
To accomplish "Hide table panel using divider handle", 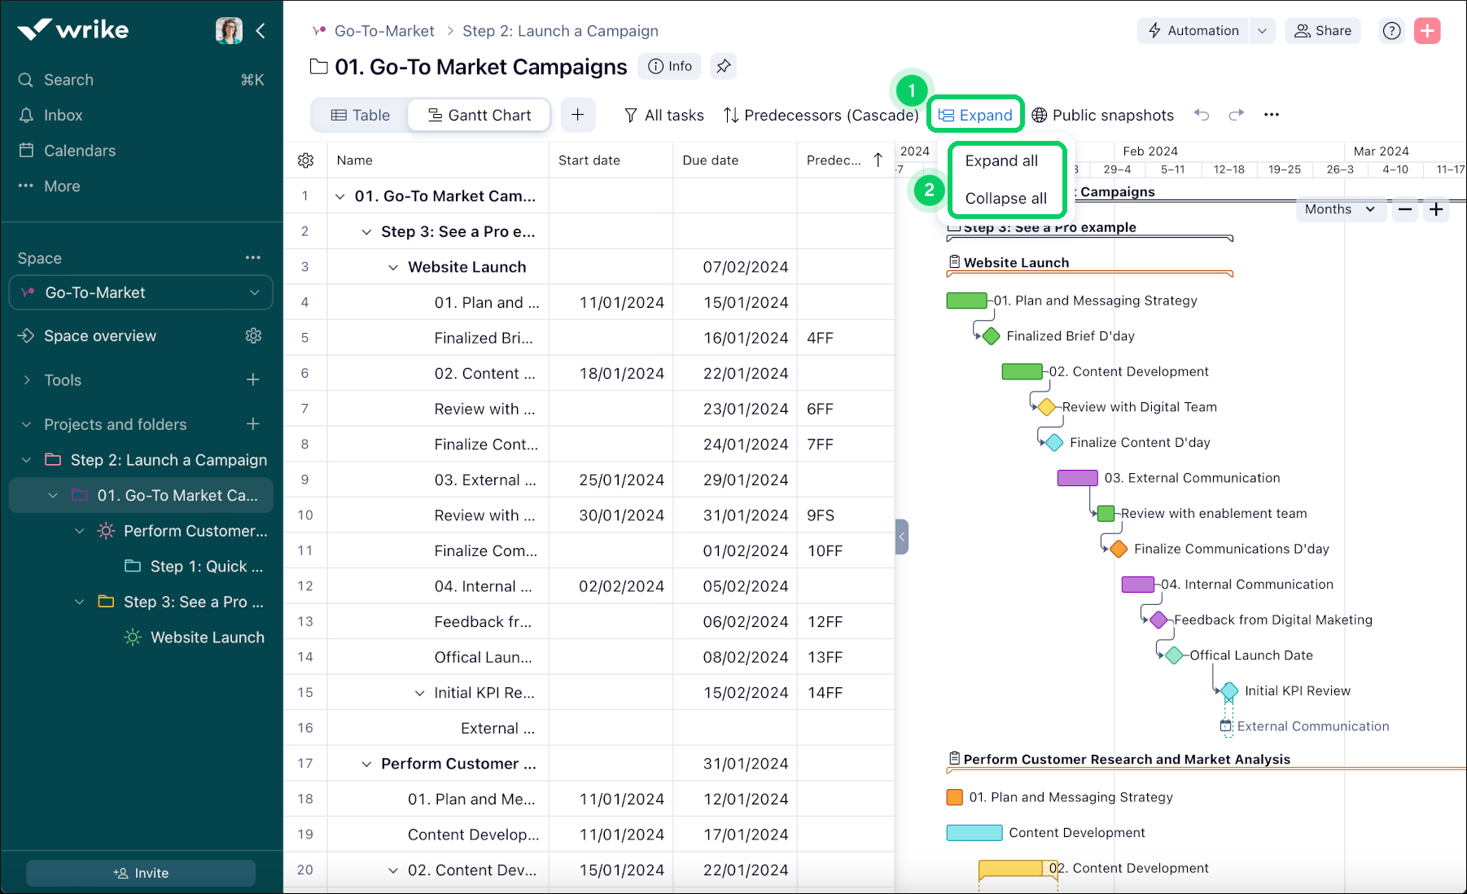I will [901, 537].
